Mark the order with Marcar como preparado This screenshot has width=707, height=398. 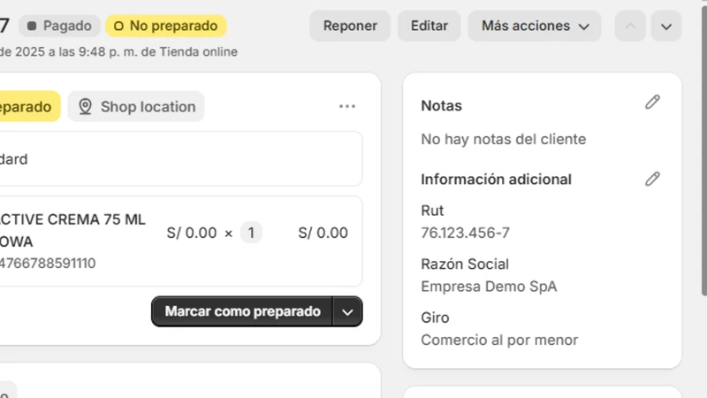(x=242, y=312)
